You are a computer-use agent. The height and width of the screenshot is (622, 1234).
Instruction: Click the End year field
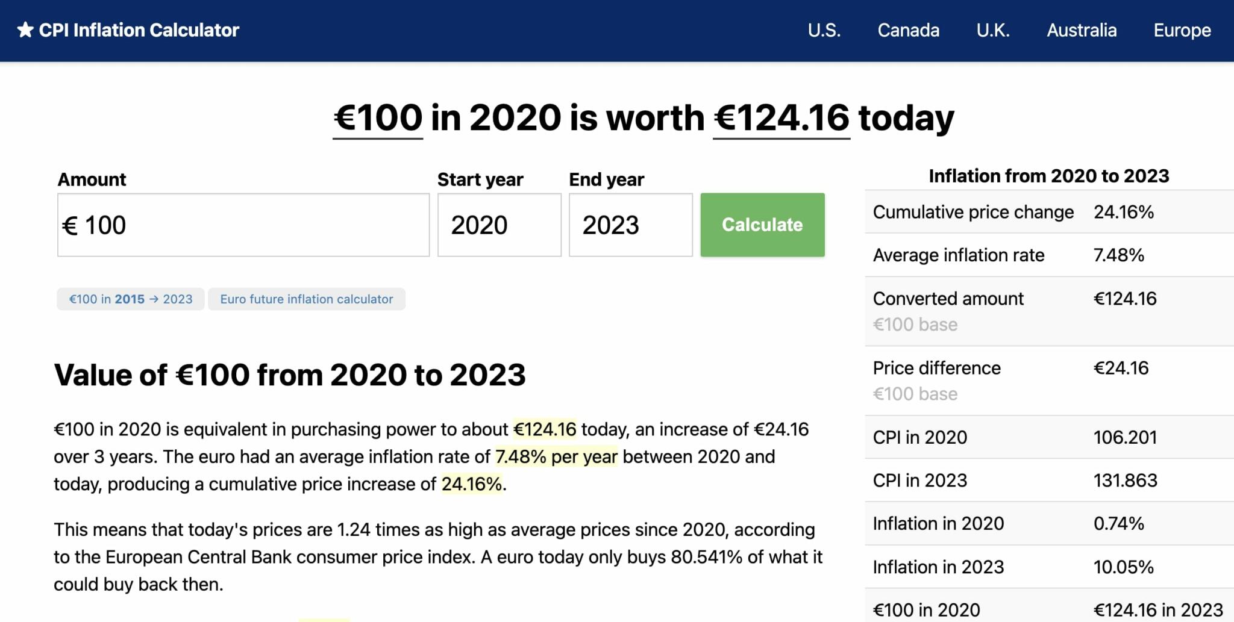click(630, 225)
